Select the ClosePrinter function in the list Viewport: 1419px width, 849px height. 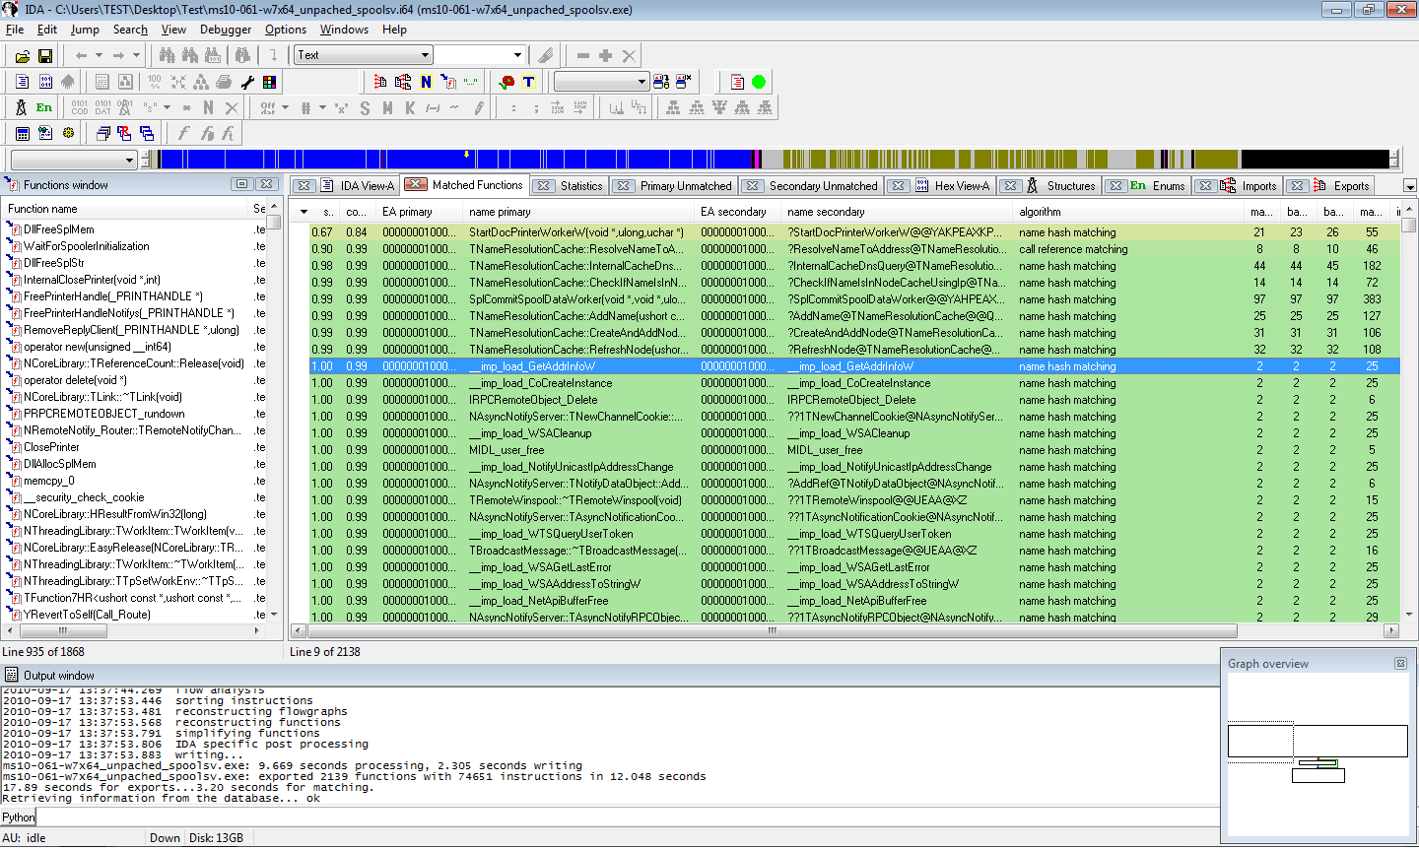51,447
